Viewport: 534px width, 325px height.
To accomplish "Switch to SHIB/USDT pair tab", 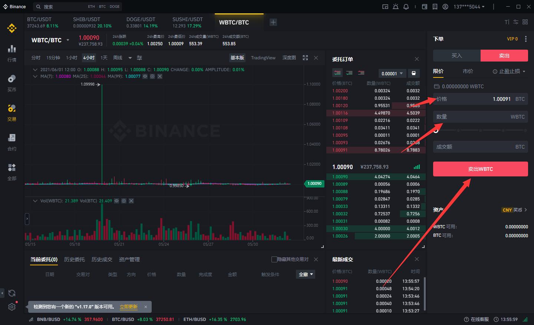I will coord(92,22).
